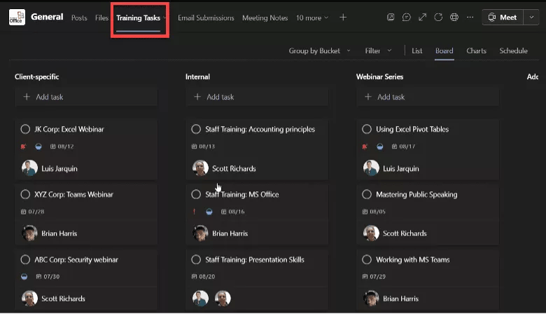Open more options ellipsis in header
Screen dimensions: 546x314
click(470, 17)
